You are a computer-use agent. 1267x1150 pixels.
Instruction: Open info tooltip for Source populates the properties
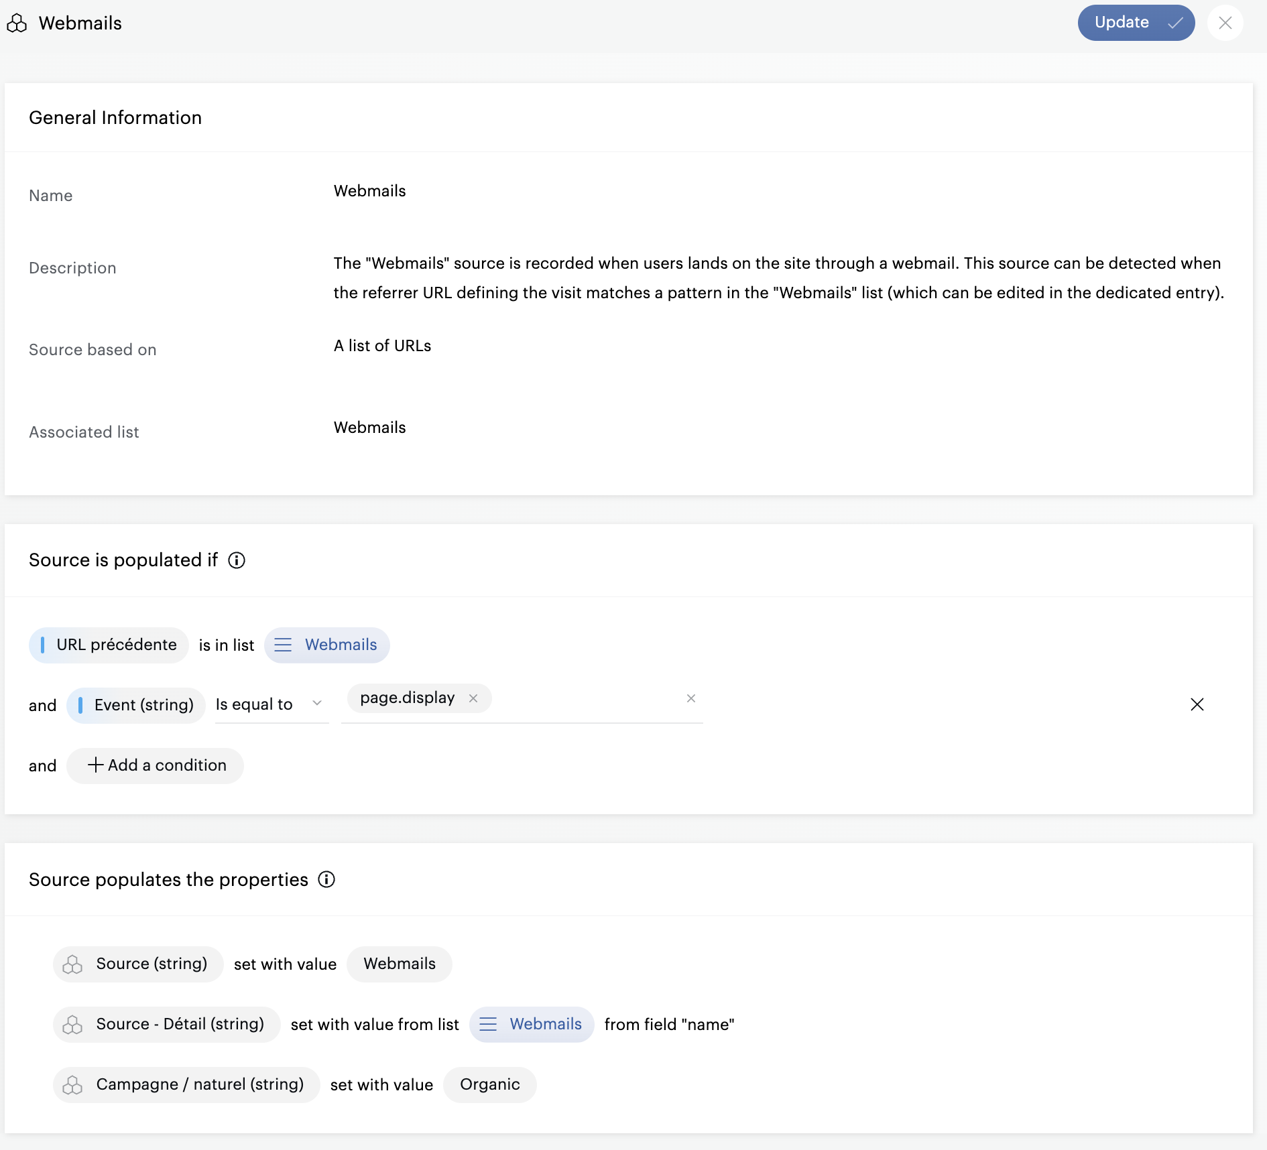(326, 879)
